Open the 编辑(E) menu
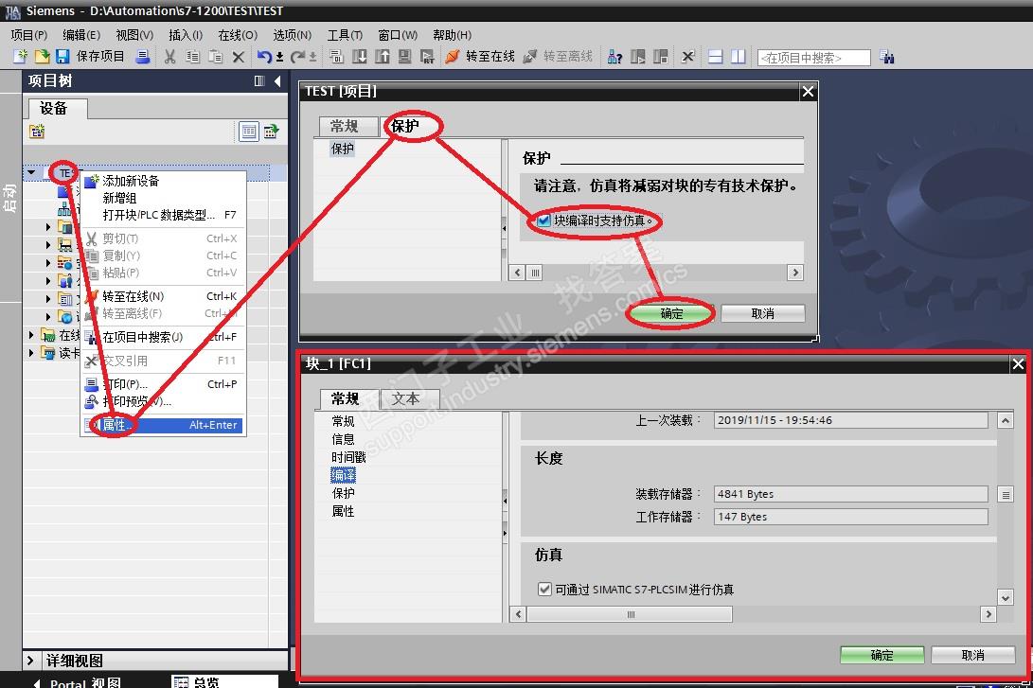Screen dimensions: 1033x688 click(81, 35)
